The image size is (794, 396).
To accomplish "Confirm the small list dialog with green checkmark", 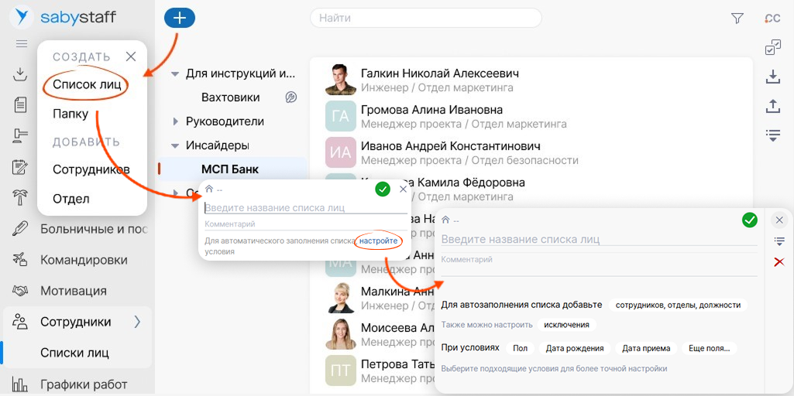I will coord(382,189).
